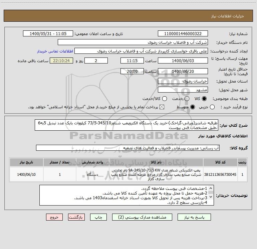Click product code cell 3812113656730045
Viewport: 257px width, 249px height.
[220, 174]
